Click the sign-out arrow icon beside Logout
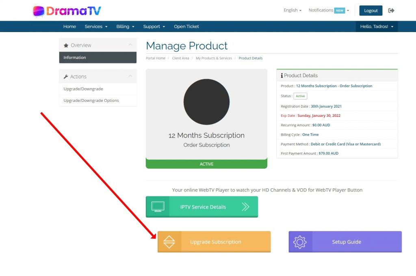 coord(391,11)
